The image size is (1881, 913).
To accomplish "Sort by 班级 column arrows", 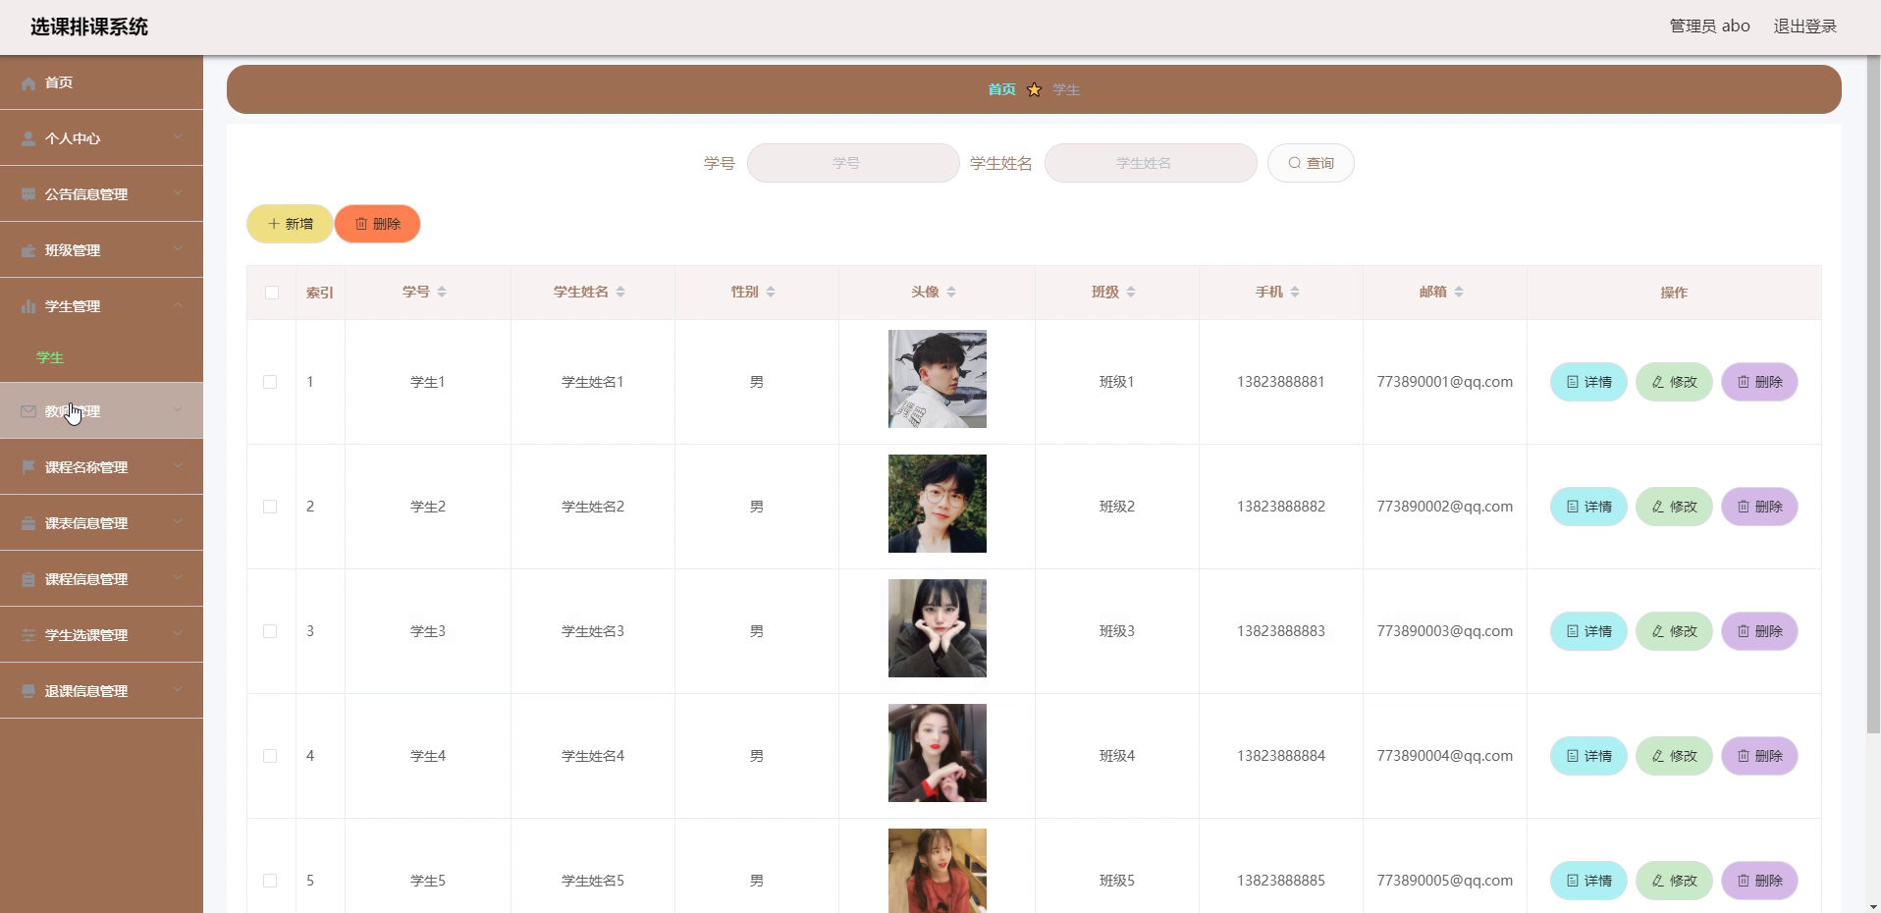I will 1131,292.
